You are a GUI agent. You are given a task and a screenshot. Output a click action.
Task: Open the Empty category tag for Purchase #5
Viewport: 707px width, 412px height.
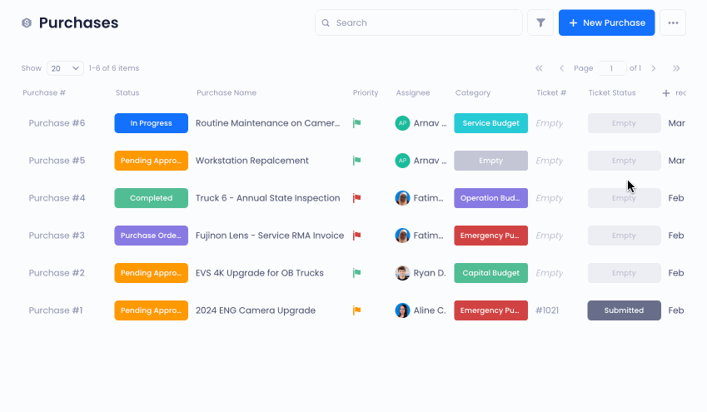490,161
